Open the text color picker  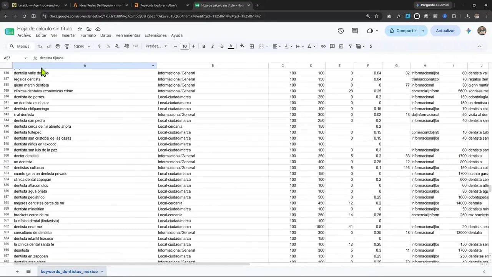point(231,46)
